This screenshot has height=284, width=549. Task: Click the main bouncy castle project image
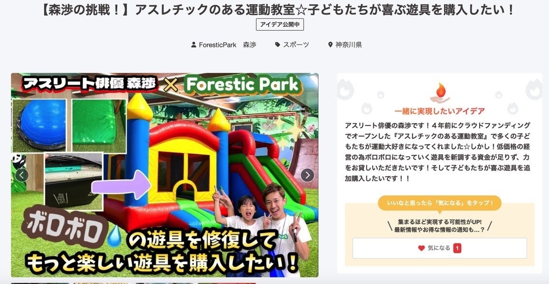165,175
